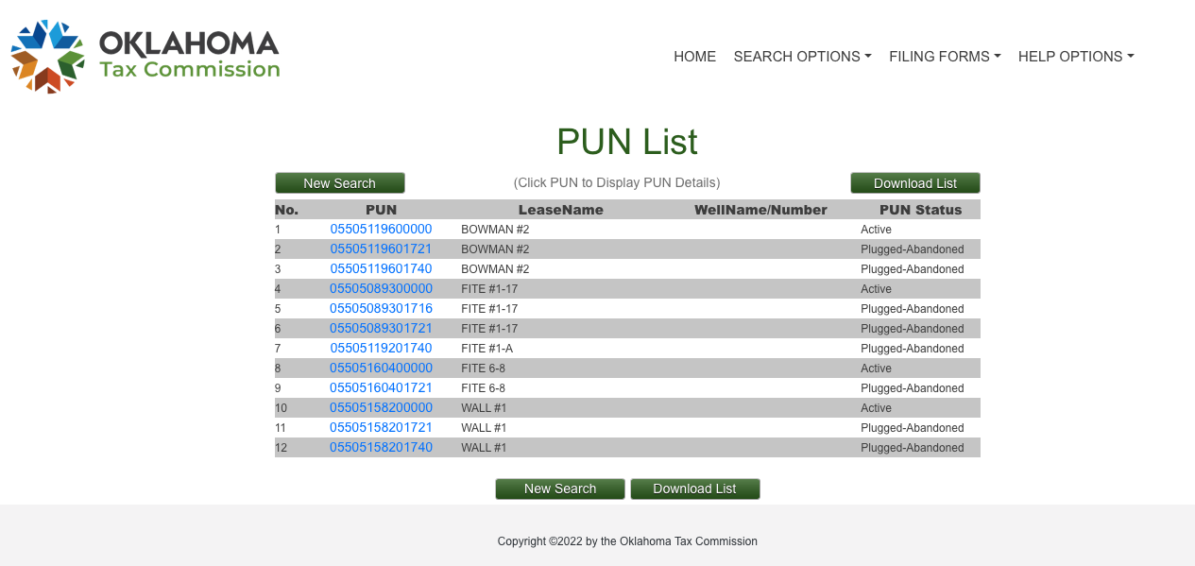Click the top Download List button
Viewport: 1195px width, 566px height.
(915, 183)
